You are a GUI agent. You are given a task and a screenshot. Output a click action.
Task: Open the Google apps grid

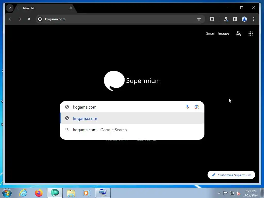[x=251, y=34]
